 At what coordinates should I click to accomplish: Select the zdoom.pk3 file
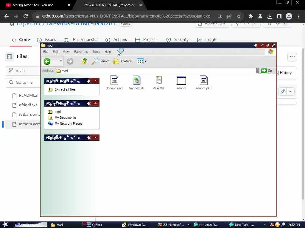coord(203,83)
